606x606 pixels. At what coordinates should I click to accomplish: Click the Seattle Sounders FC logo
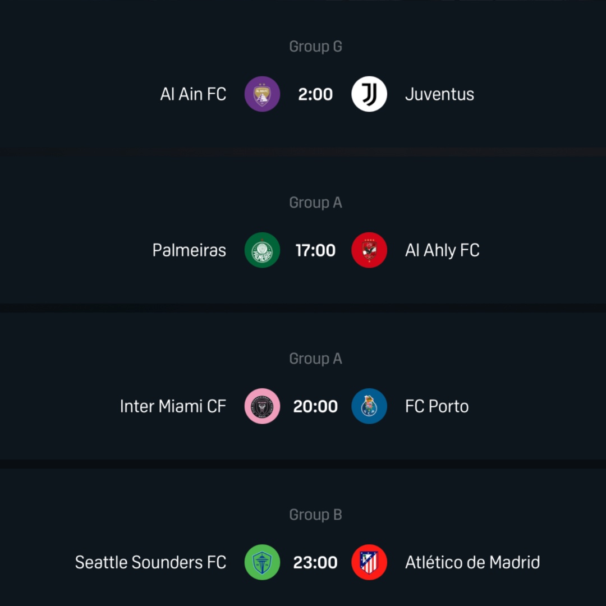pos(262,562)
